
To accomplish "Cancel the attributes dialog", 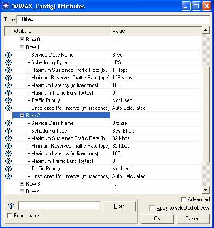I will pyautogui.click(x=193, y=219).
